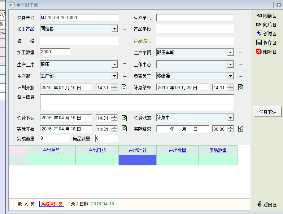Expand the 生产车间 dropdown

tap(230, 53)
